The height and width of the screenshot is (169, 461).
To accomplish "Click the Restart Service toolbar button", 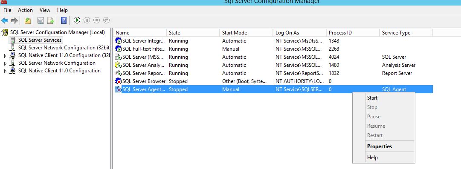I will (107, 20).
